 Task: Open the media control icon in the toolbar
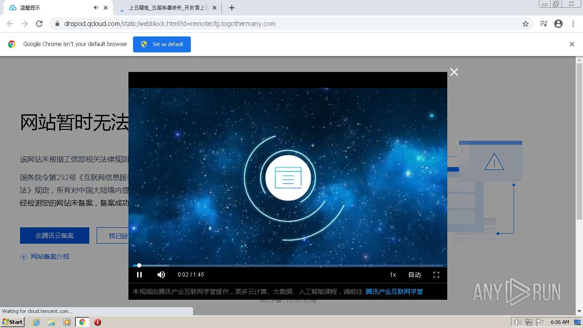[x=543, y=24]
